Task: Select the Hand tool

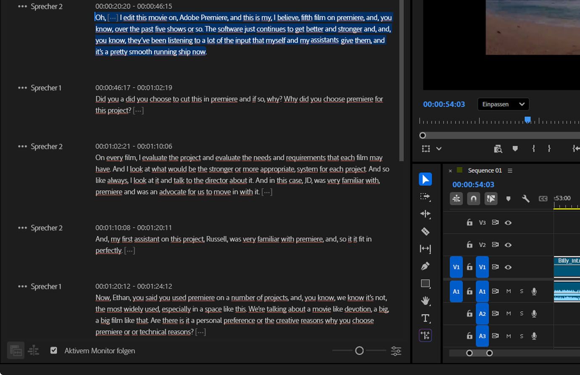Action: coord(425,301)
